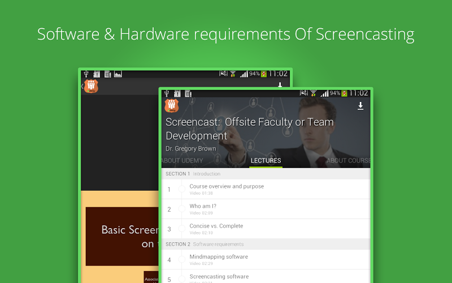Image resolution: width=452 pixels, height=283 pixels.
Task: Tap Wi-Fi icon in front phone status bar
Action: click(312, 93)
